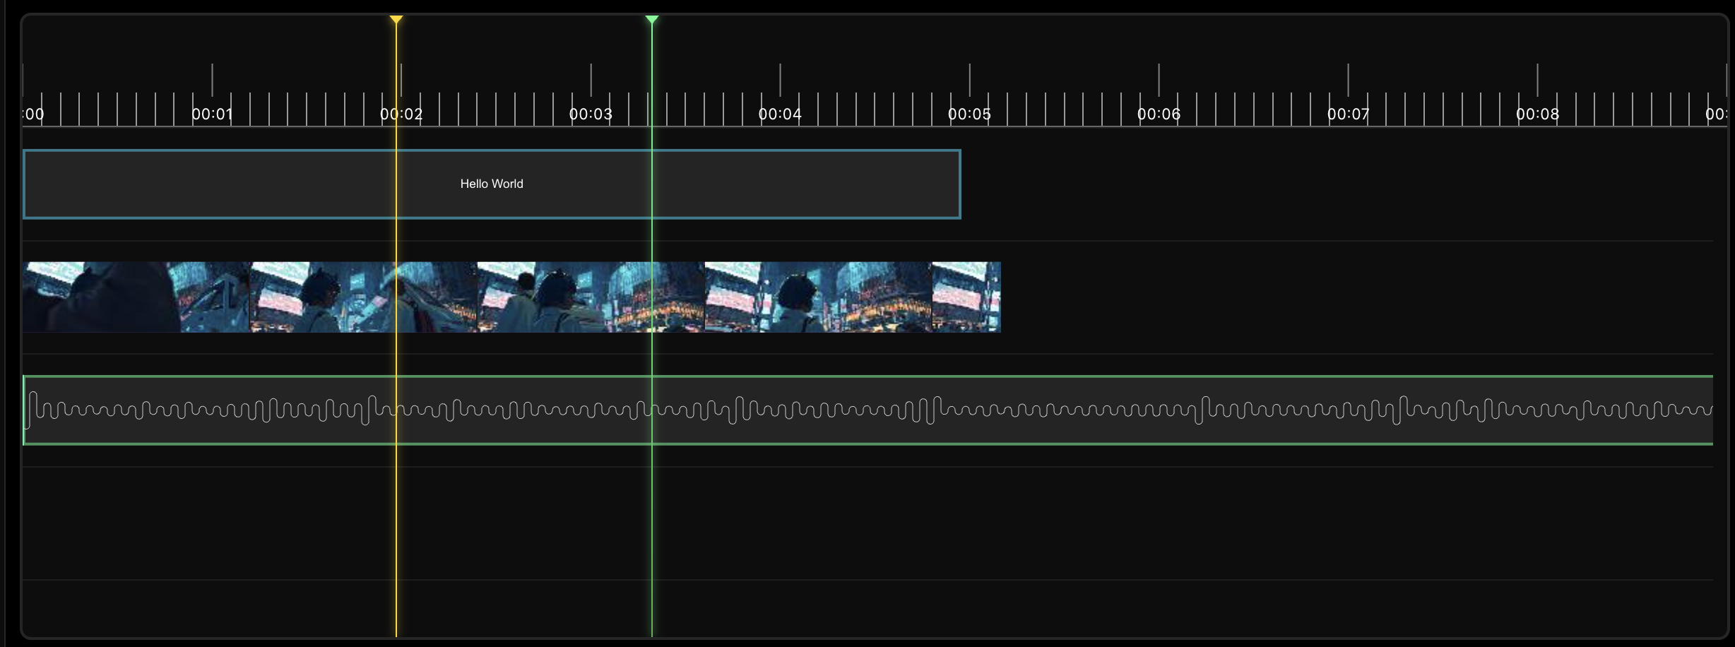
Task: Click the empty track below the audio clip
Action: tap(848, 523)
